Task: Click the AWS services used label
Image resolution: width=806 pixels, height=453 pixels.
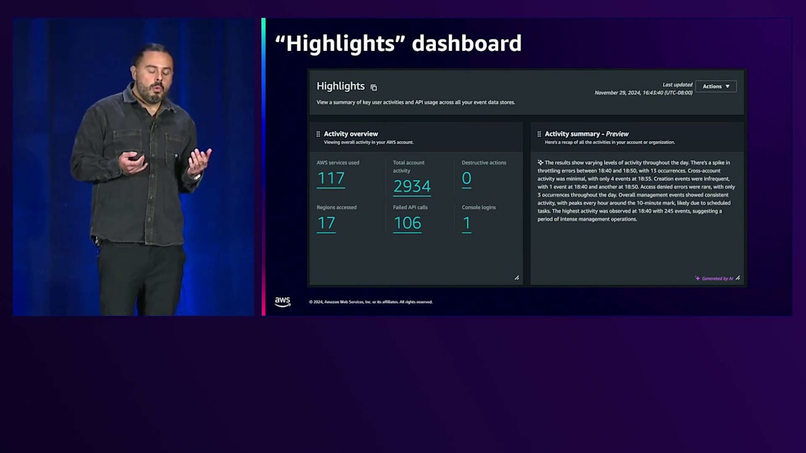Action: [x=338, y=162]
